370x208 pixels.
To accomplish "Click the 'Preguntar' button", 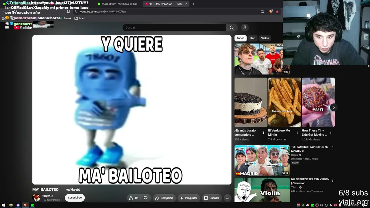I will [188, 198].
